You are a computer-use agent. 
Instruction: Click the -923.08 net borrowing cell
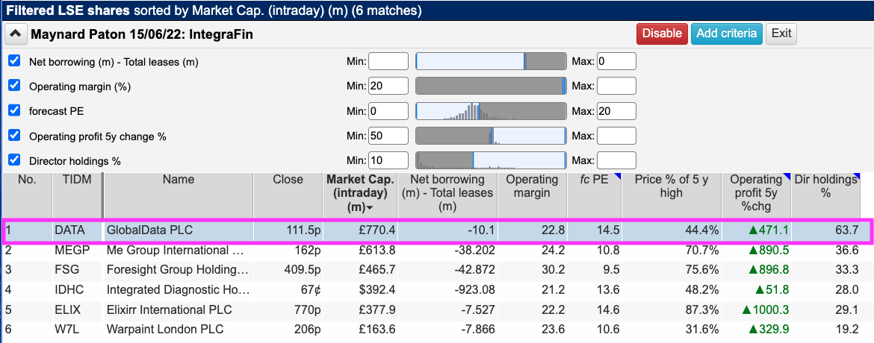(x=447, y=289)
